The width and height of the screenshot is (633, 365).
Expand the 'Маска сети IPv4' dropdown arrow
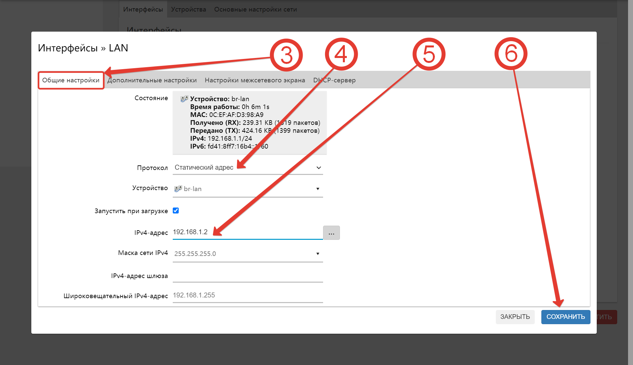tap(317, 254)
